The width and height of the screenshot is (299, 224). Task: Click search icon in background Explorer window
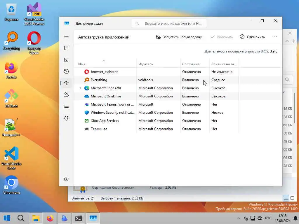287,80
